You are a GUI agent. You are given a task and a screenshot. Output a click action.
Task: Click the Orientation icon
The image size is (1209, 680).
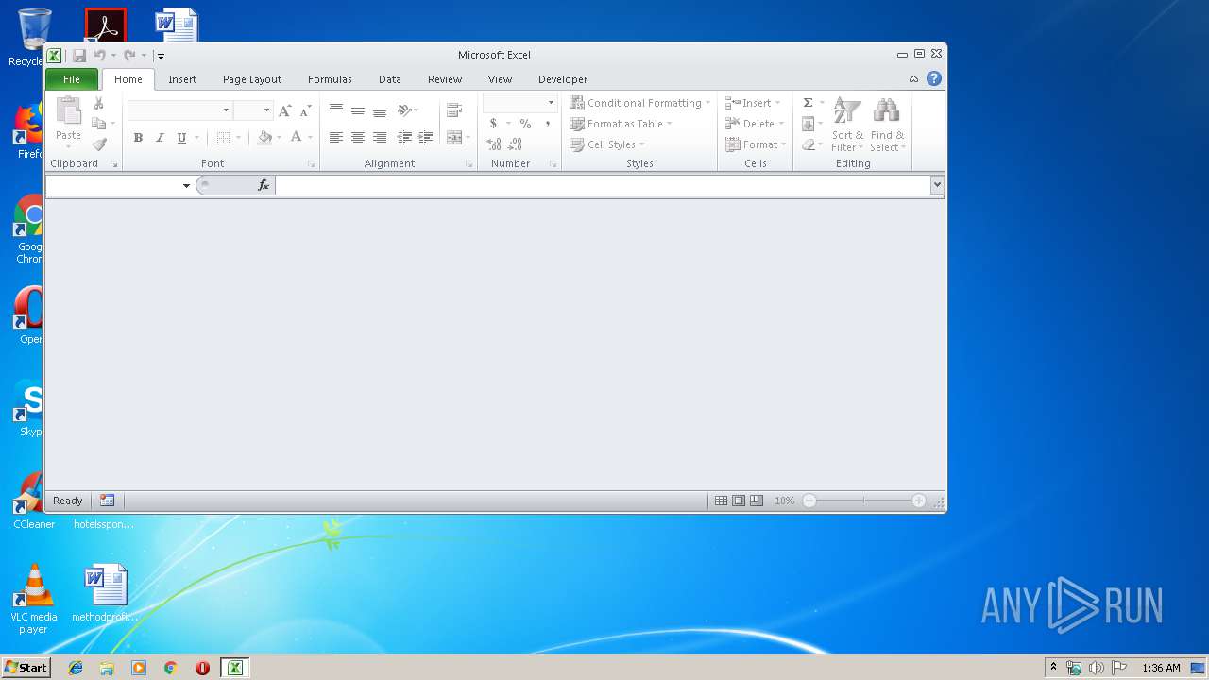[x=404, y=110]
